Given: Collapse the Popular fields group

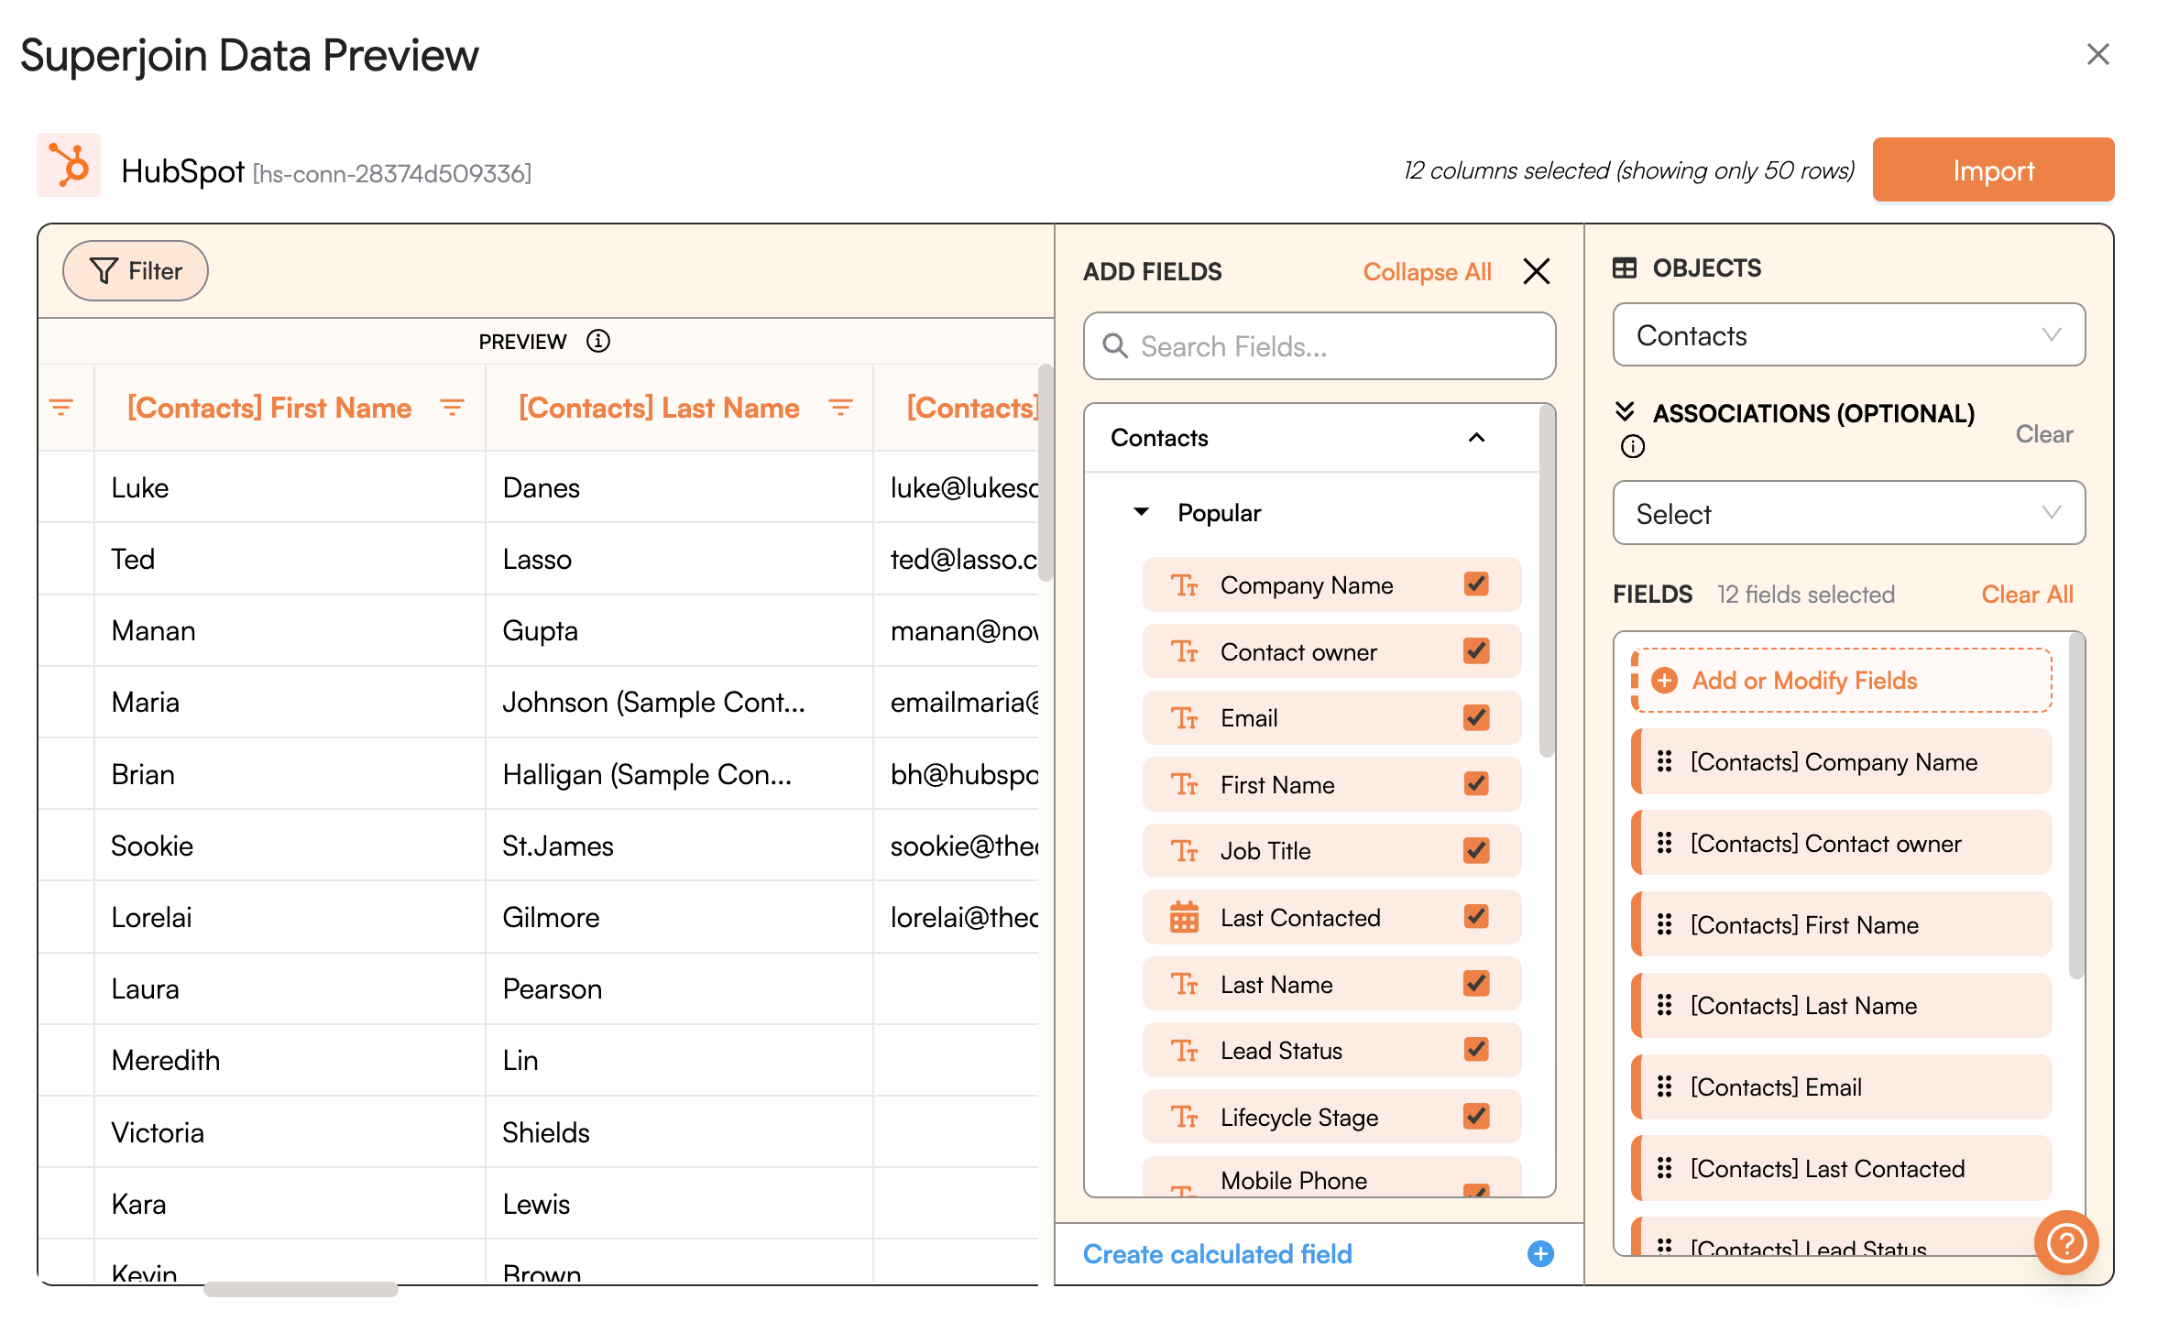Looking at the screenshot, I should 1142,512.
